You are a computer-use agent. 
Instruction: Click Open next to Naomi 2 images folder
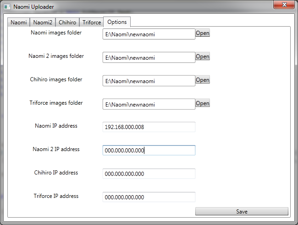point(203,56)
